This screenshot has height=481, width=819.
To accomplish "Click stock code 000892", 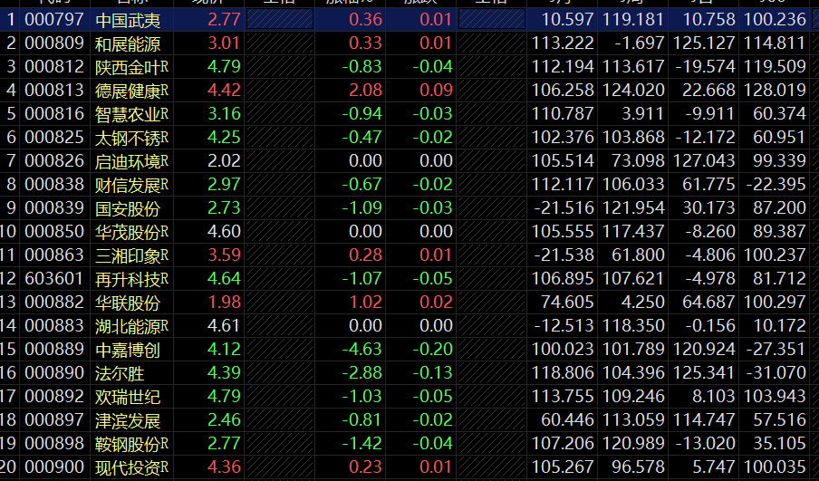I will [x=54, y=397].
